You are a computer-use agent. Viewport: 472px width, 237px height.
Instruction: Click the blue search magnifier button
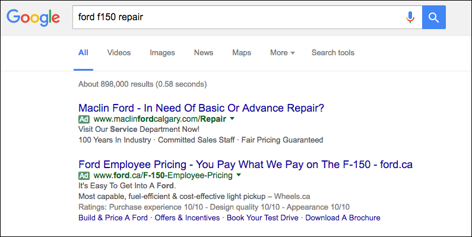434,17
